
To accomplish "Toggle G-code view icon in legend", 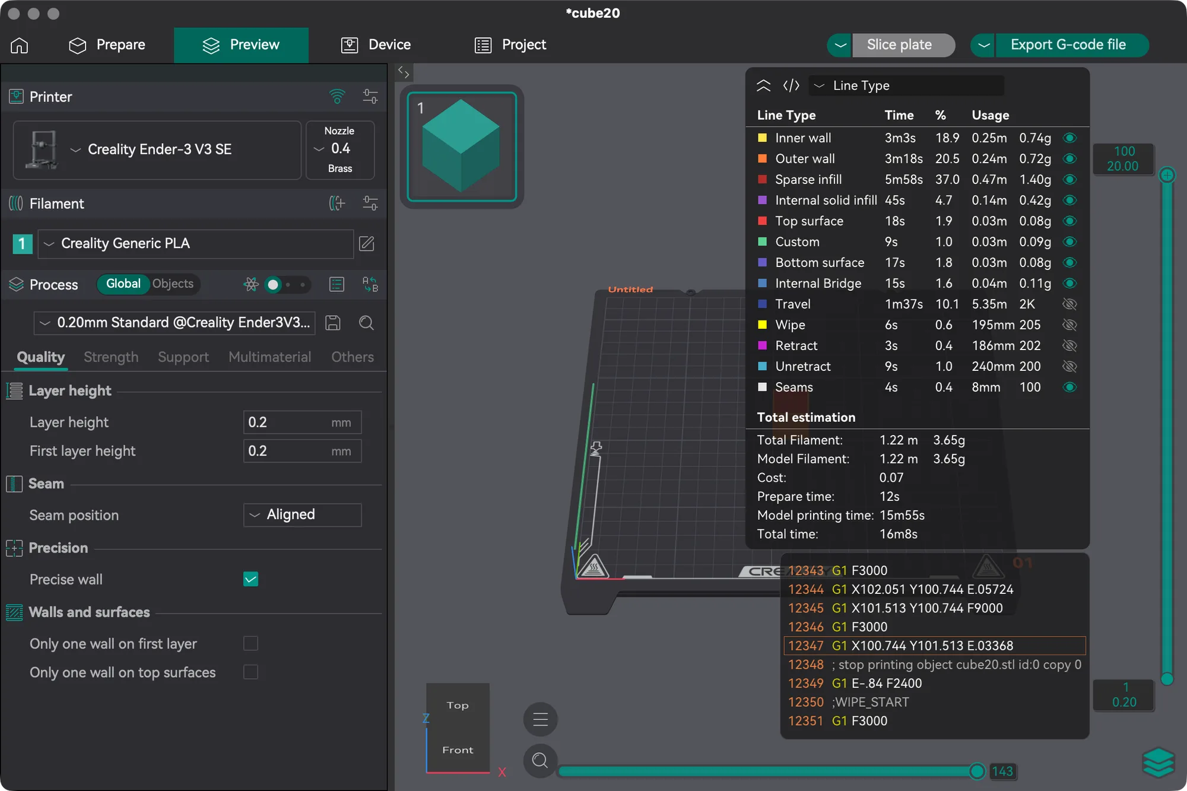I will coord(791,85).
